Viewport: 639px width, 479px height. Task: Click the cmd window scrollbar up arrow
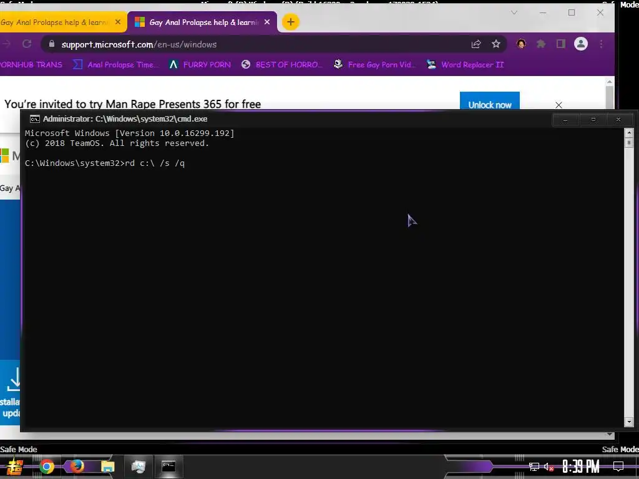pos(629,133)
